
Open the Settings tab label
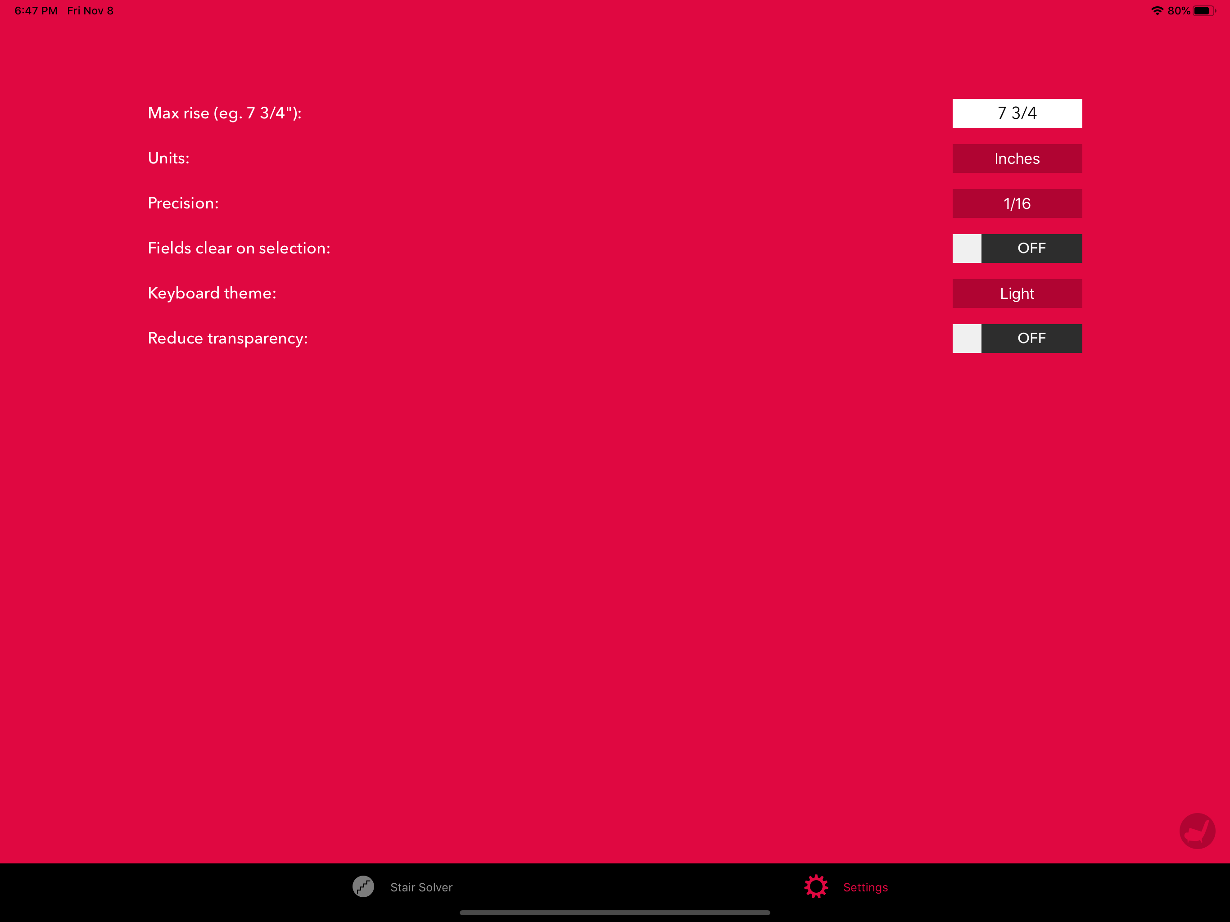pyautogui.click(x=865, y=887)
